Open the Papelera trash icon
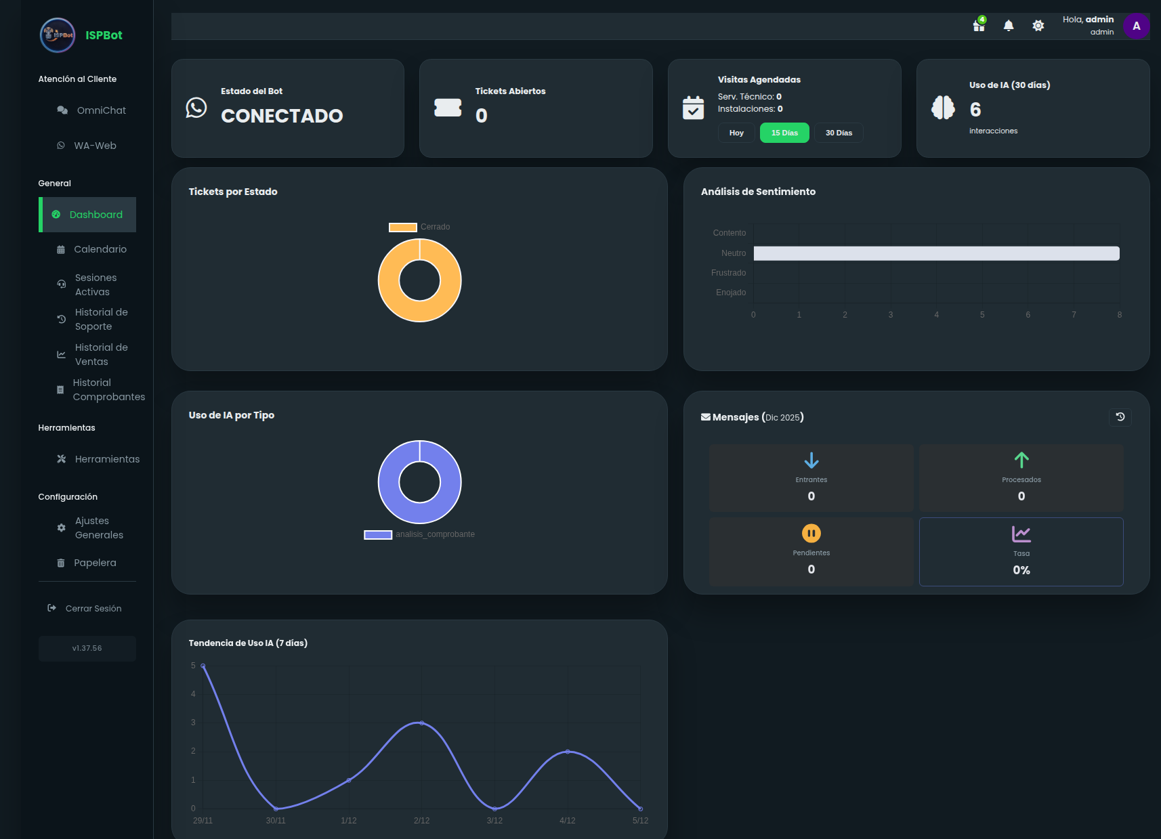The height and width of the screenshot is (839, 1161). click(61, 562)
